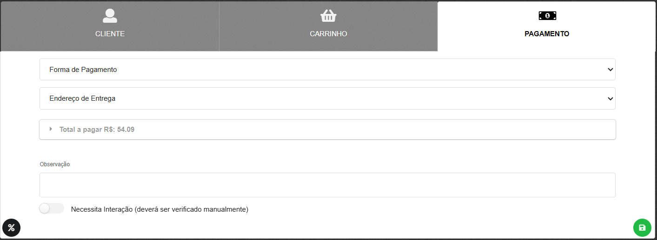Click the Forma de Pagamento chevron arrow
Screen dimensions: 657x240
tap(610, 70)
